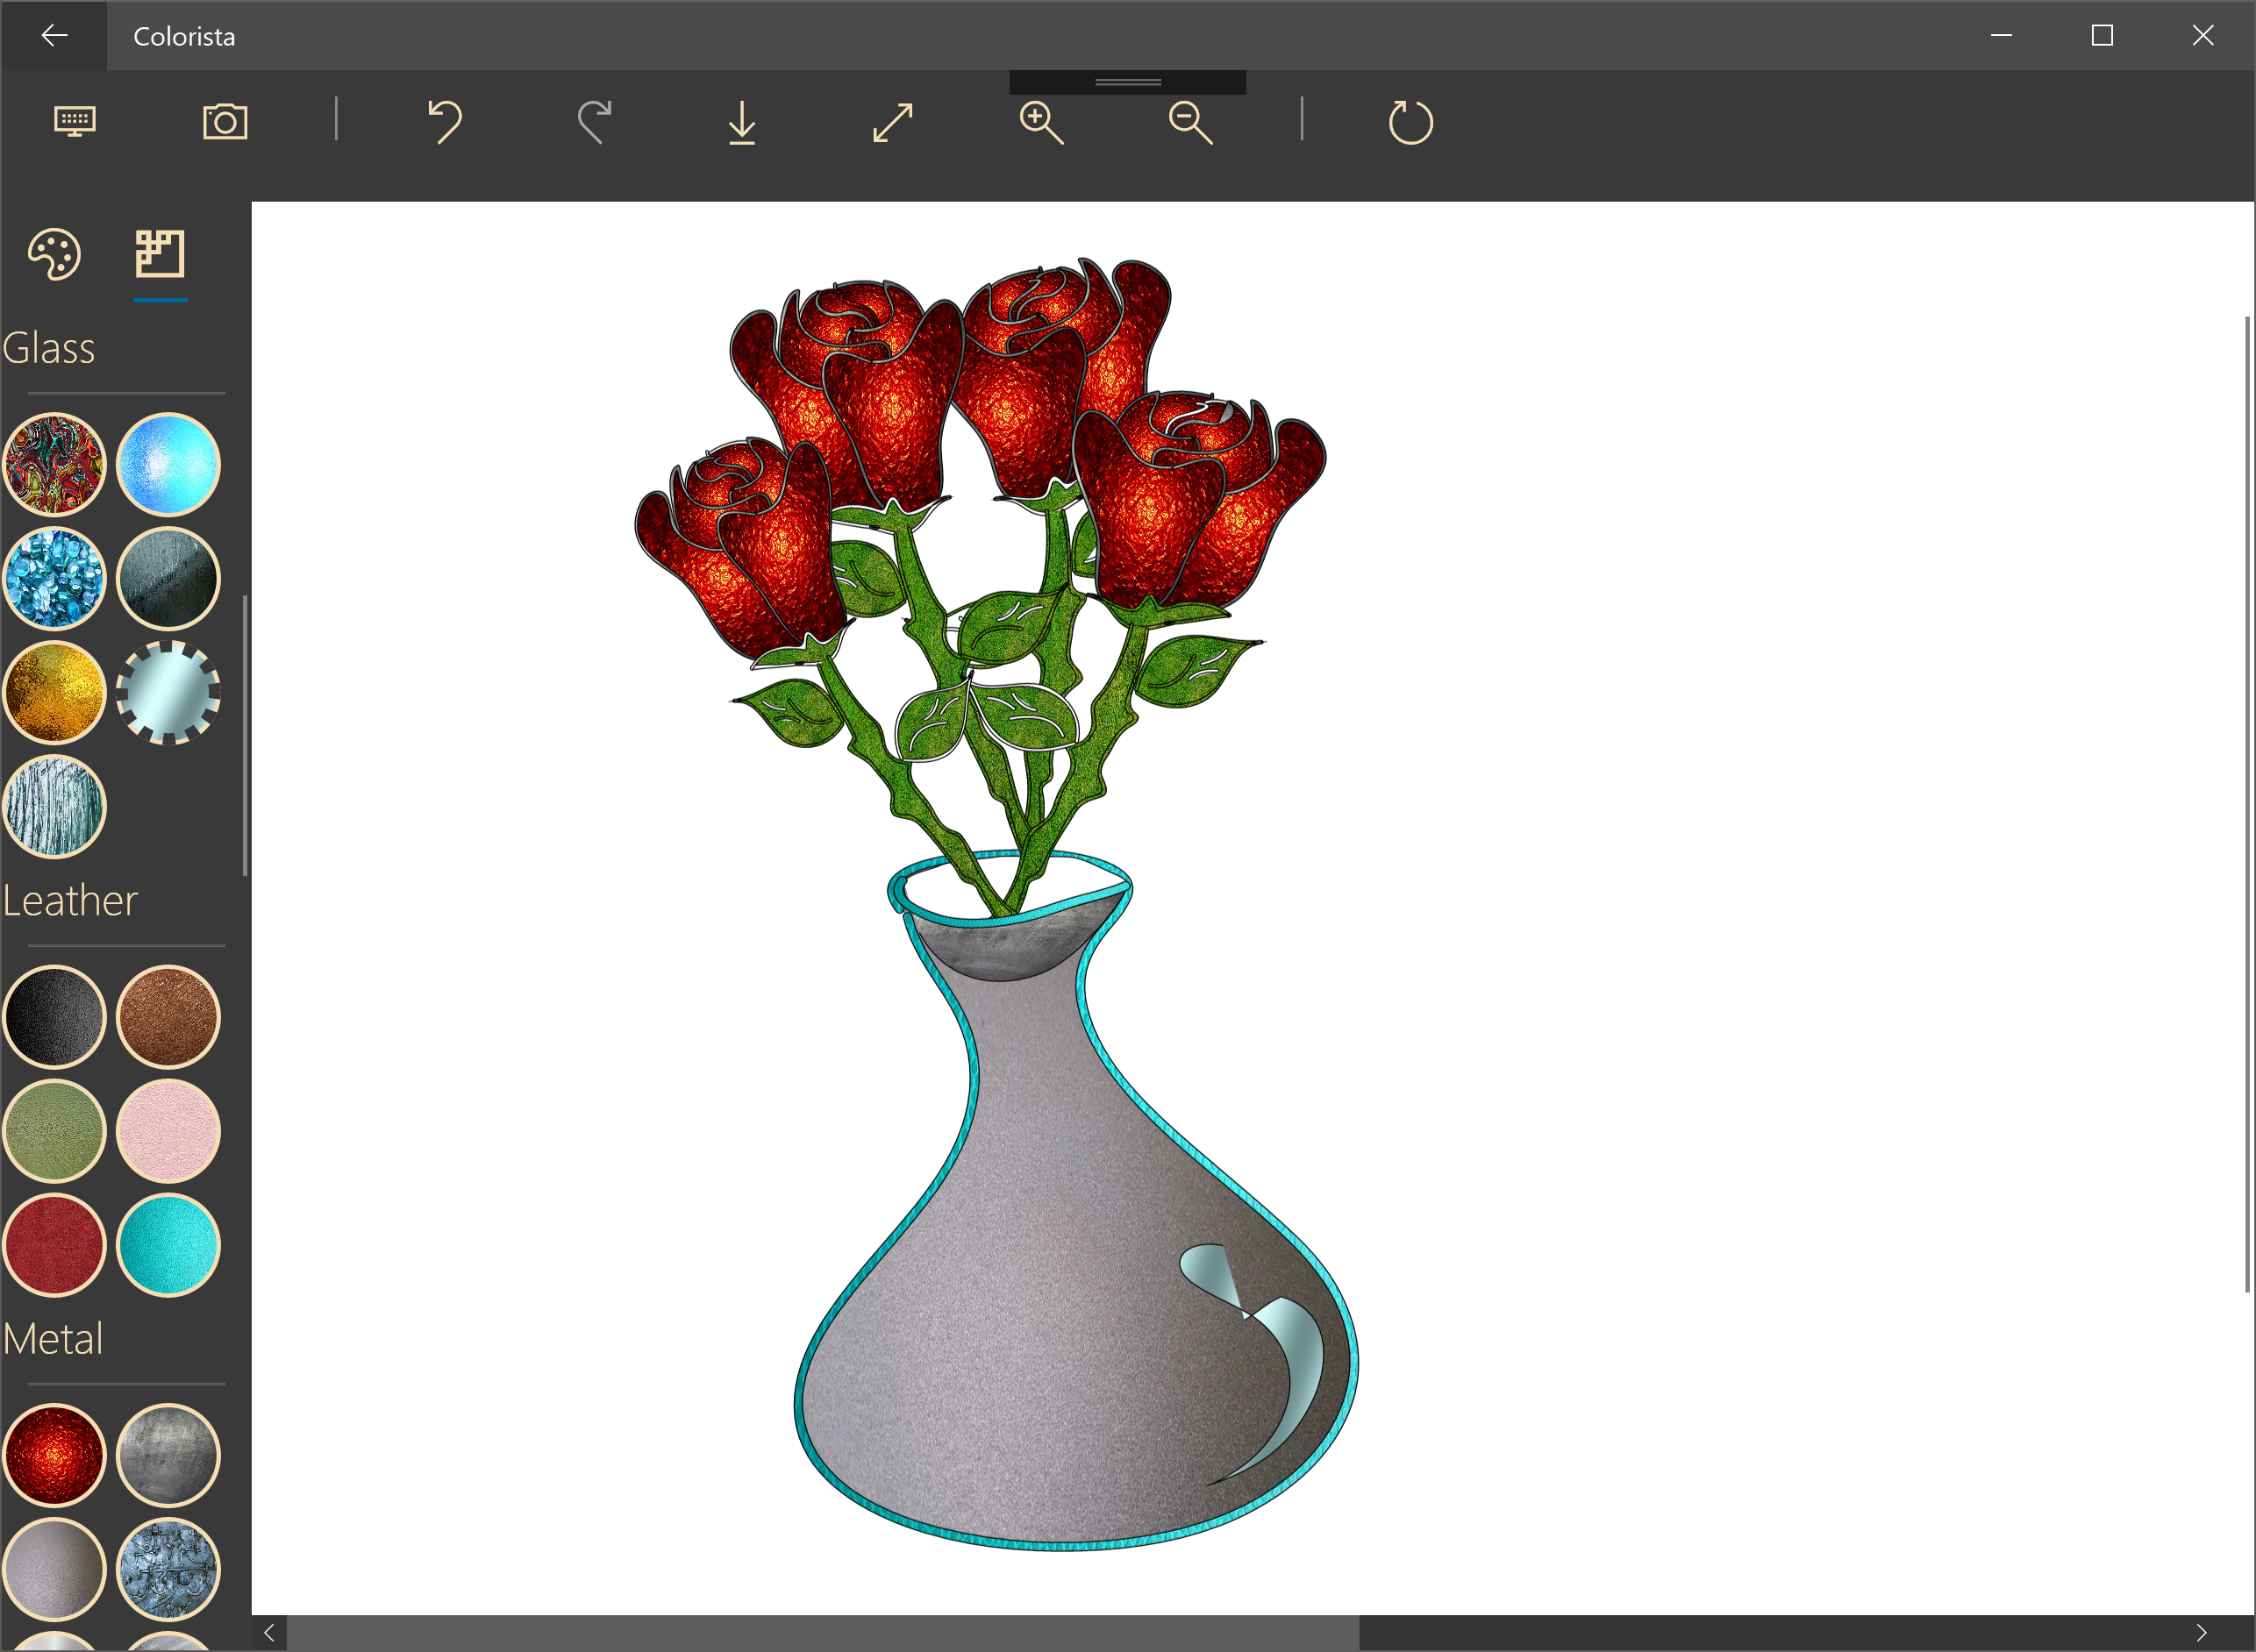Pick the dark red leather texture
This screenshot has width=2256, height=1652.
[x=54, y=1245]
